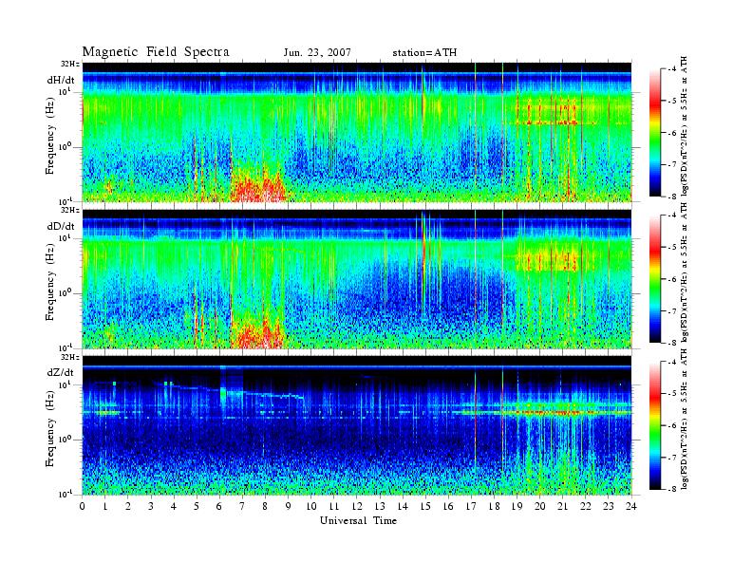Click the "20" hour tick label

pos(540,507)
